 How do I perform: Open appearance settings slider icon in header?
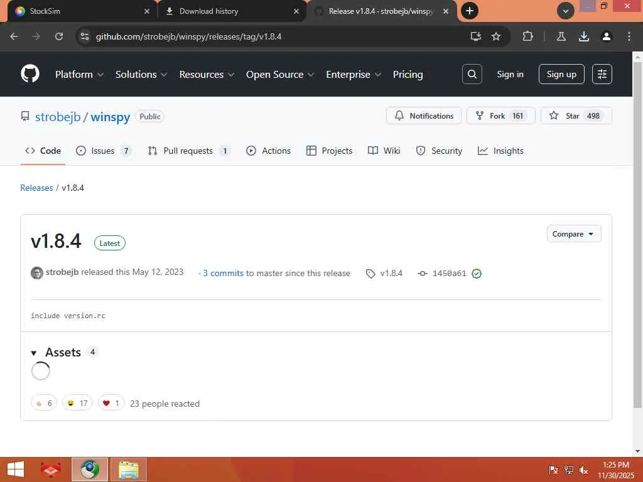point(602,74)
